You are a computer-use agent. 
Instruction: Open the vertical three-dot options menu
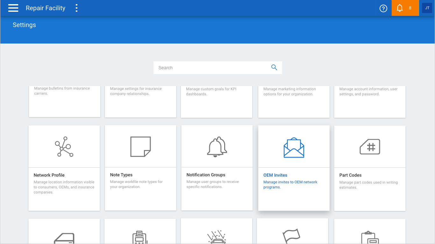point(76,8)
